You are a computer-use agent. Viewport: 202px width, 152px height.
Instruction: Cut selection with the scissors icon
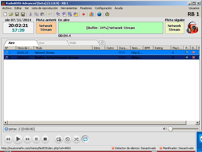(x=30, y=14)
